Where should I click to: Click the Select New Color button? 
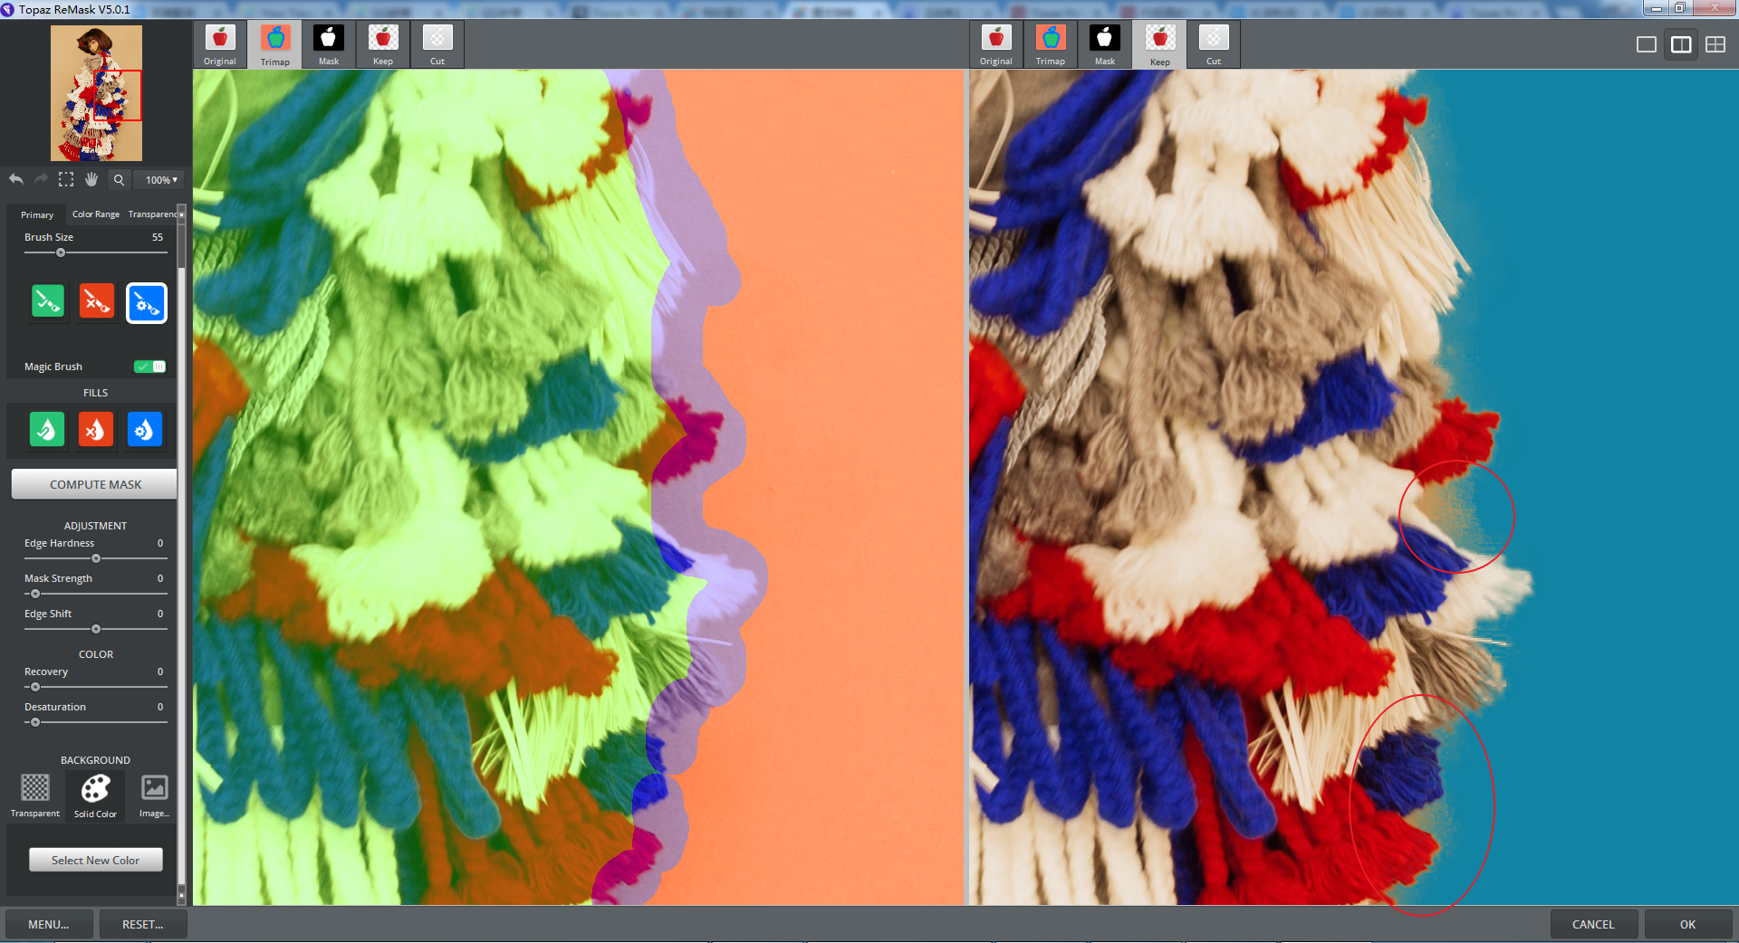pos(96,860)
